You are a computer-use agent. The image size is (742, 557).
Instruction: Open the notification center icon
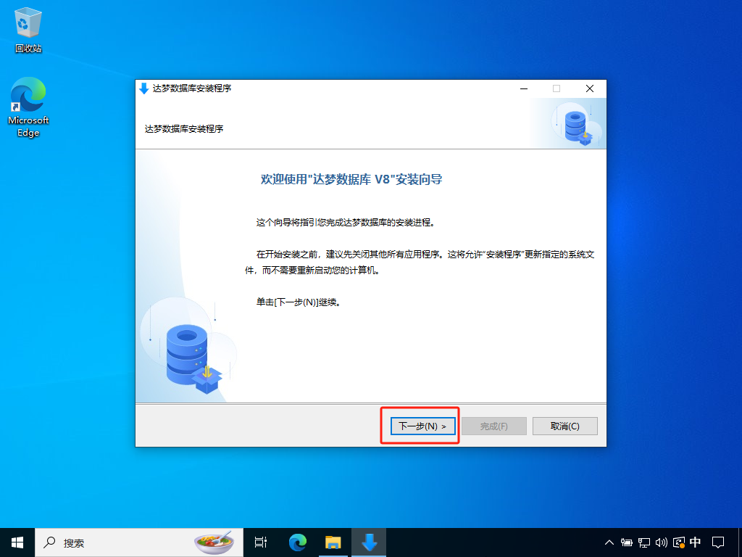718,542
